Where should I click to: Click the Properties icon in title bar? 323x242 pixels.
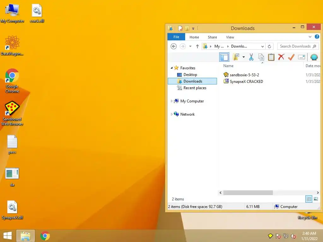(180, 28)
